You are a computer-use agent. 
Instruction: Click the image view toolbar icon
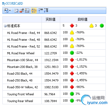(x=16, y=11)
